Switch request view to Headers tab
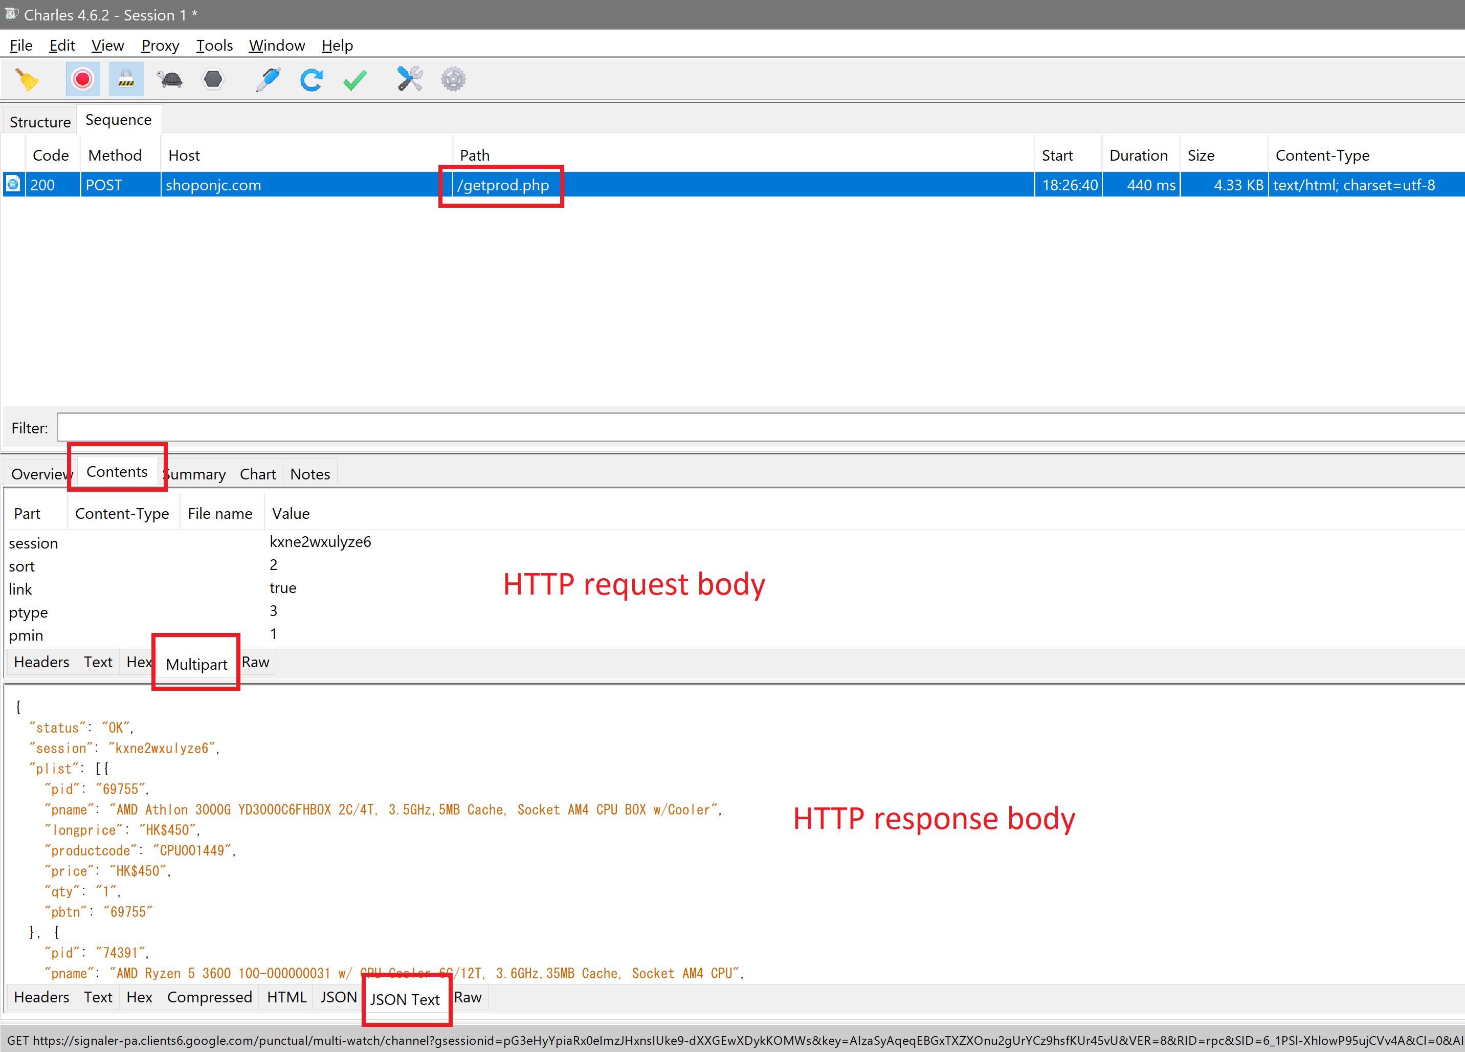 pos(41,662)
